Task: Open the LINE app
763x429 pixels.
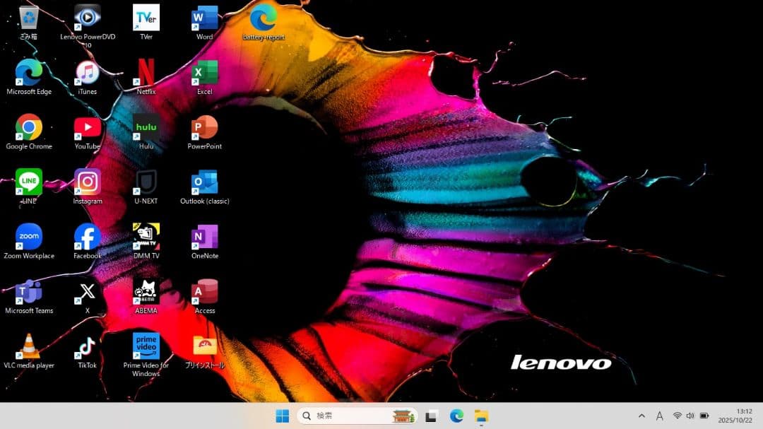Action: click(29, 180)
